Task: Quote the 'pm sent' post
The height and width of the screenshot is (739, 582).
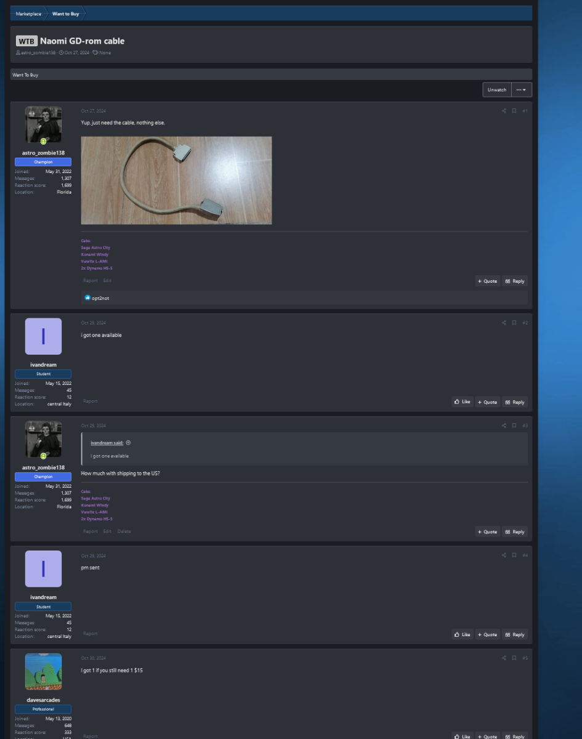Action: tap(487, 635)
